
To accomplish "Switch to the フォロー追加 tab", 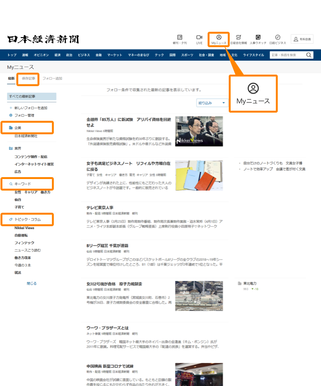I will pyautogui.click(x=52, y=78).
